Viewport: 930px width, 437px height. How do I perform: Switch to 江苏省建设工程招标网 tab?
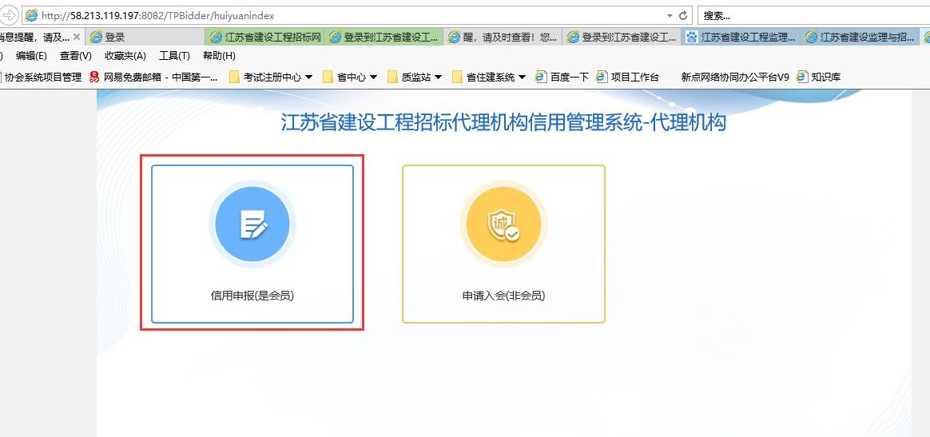[265, 38]
